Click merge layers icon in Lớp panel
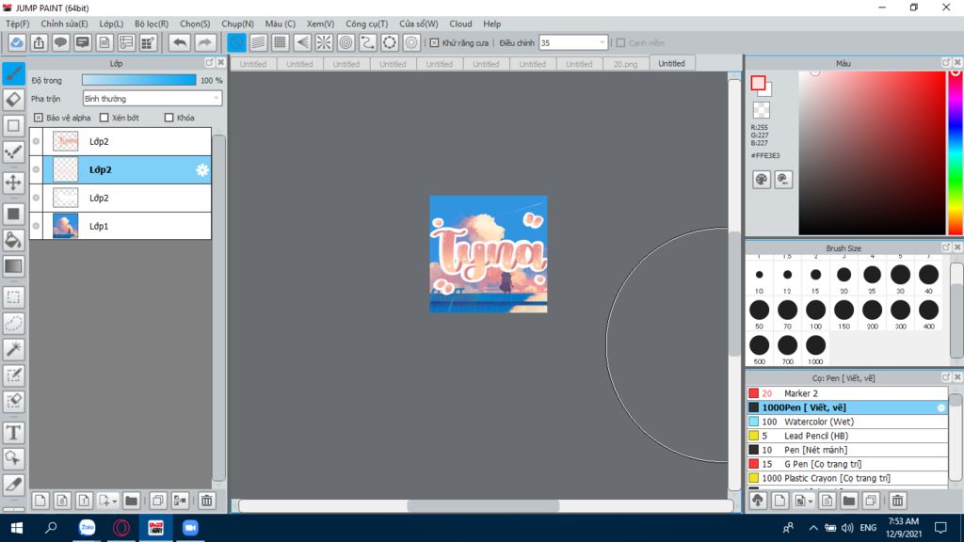The image size is (964, 542). [x=180, y=501]
